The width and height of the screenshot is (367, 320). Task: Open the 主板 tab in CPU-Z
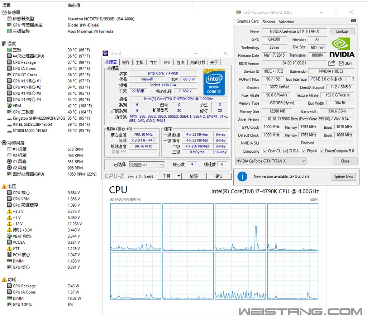click(139, 62)
